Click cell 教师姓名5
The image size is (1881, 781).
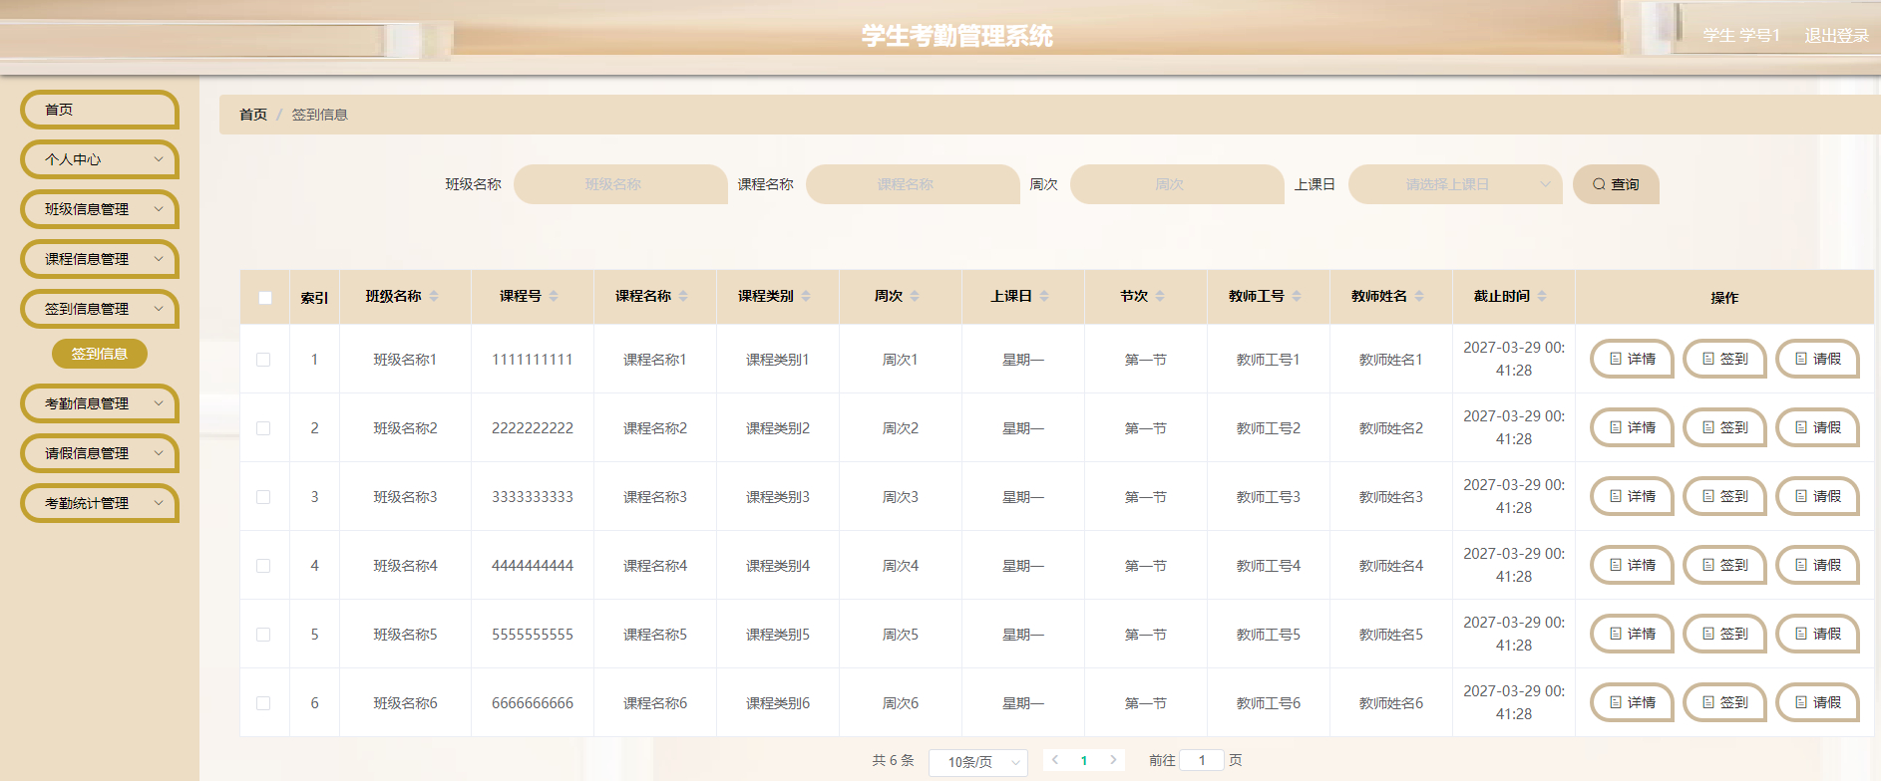pyautogui.click(x=1391, y=635)
